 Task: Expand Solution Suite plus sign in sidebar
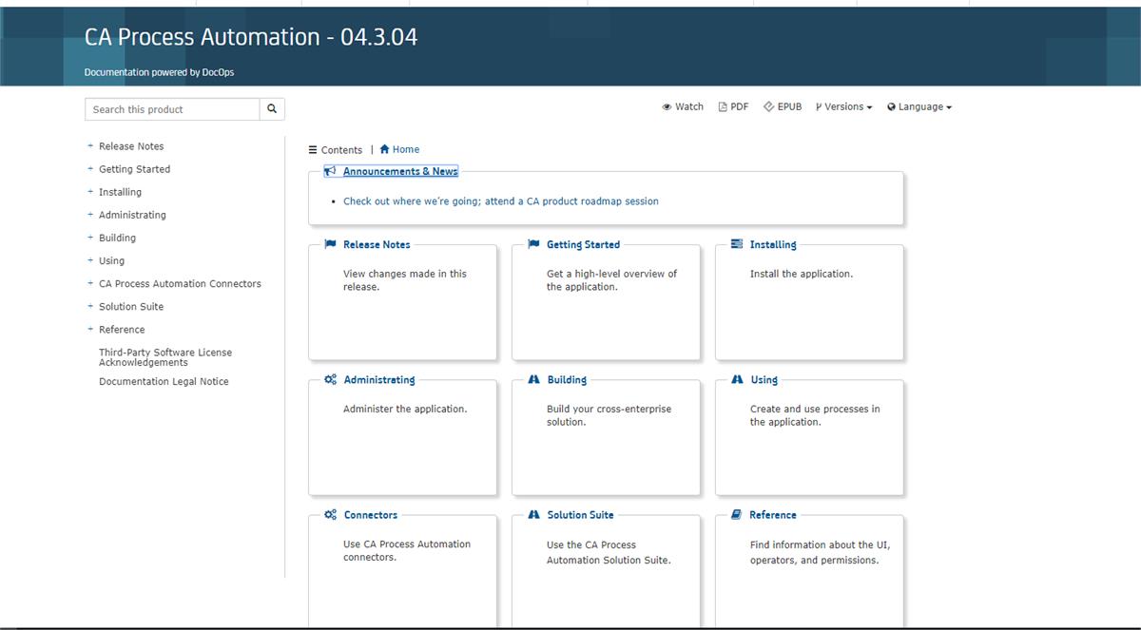(90, 306)
